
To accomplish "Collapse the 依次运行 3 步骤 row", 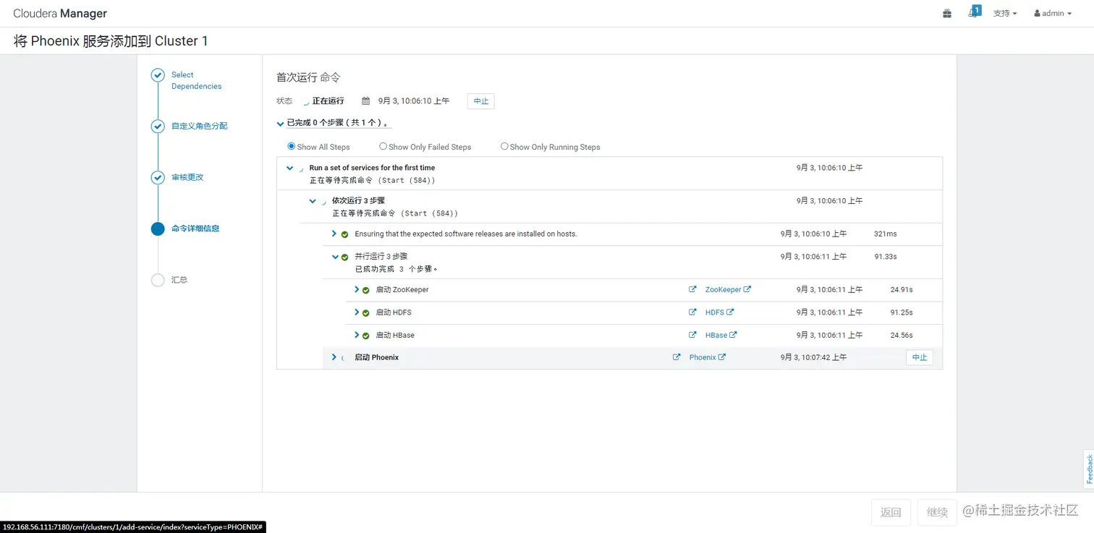I will click(313, 201).
